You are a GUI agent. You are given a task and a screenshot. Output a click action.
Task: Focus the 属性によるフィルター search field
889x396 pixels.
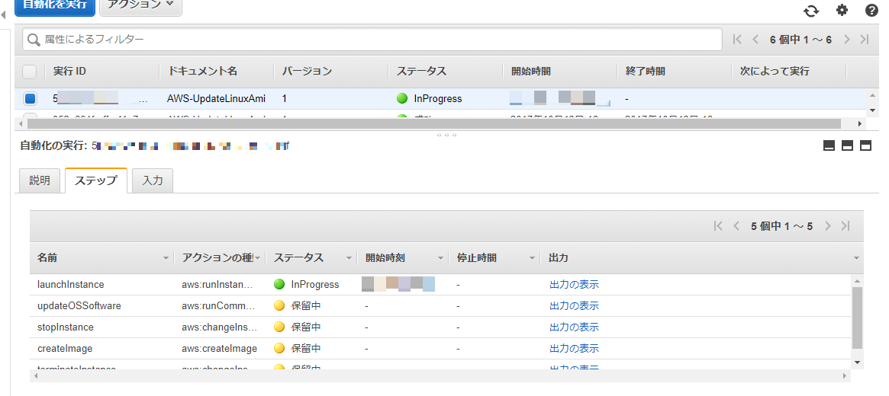374,40
